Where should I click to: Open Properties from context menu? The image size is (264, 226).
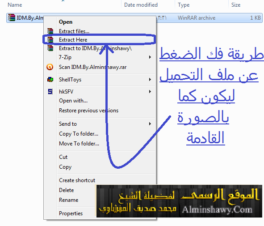click(71, 213)
